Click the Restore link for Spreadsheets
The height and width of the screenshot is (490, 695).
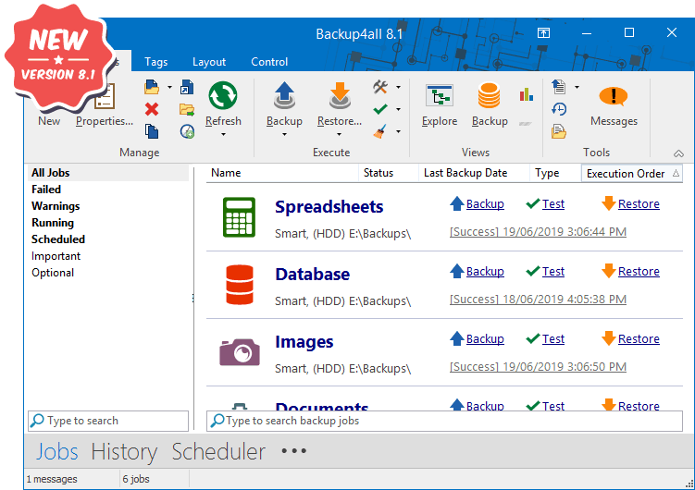[x=639, y=204]
